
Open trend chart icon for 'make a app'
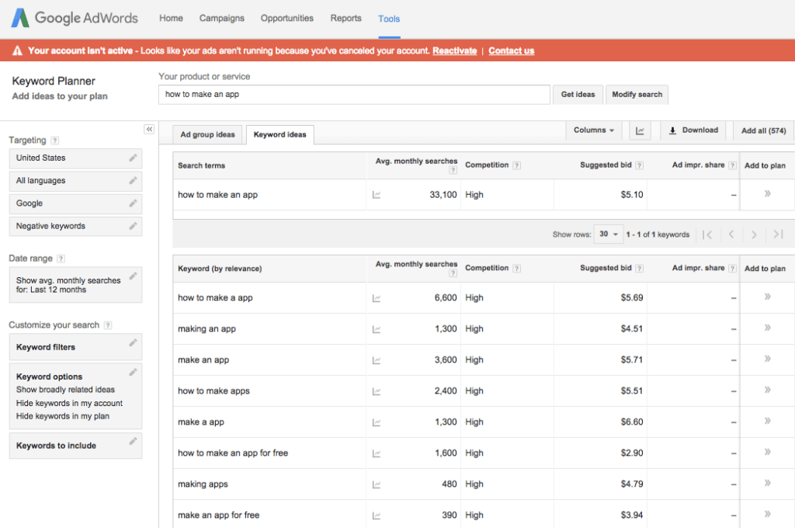(x=377, y=422)
